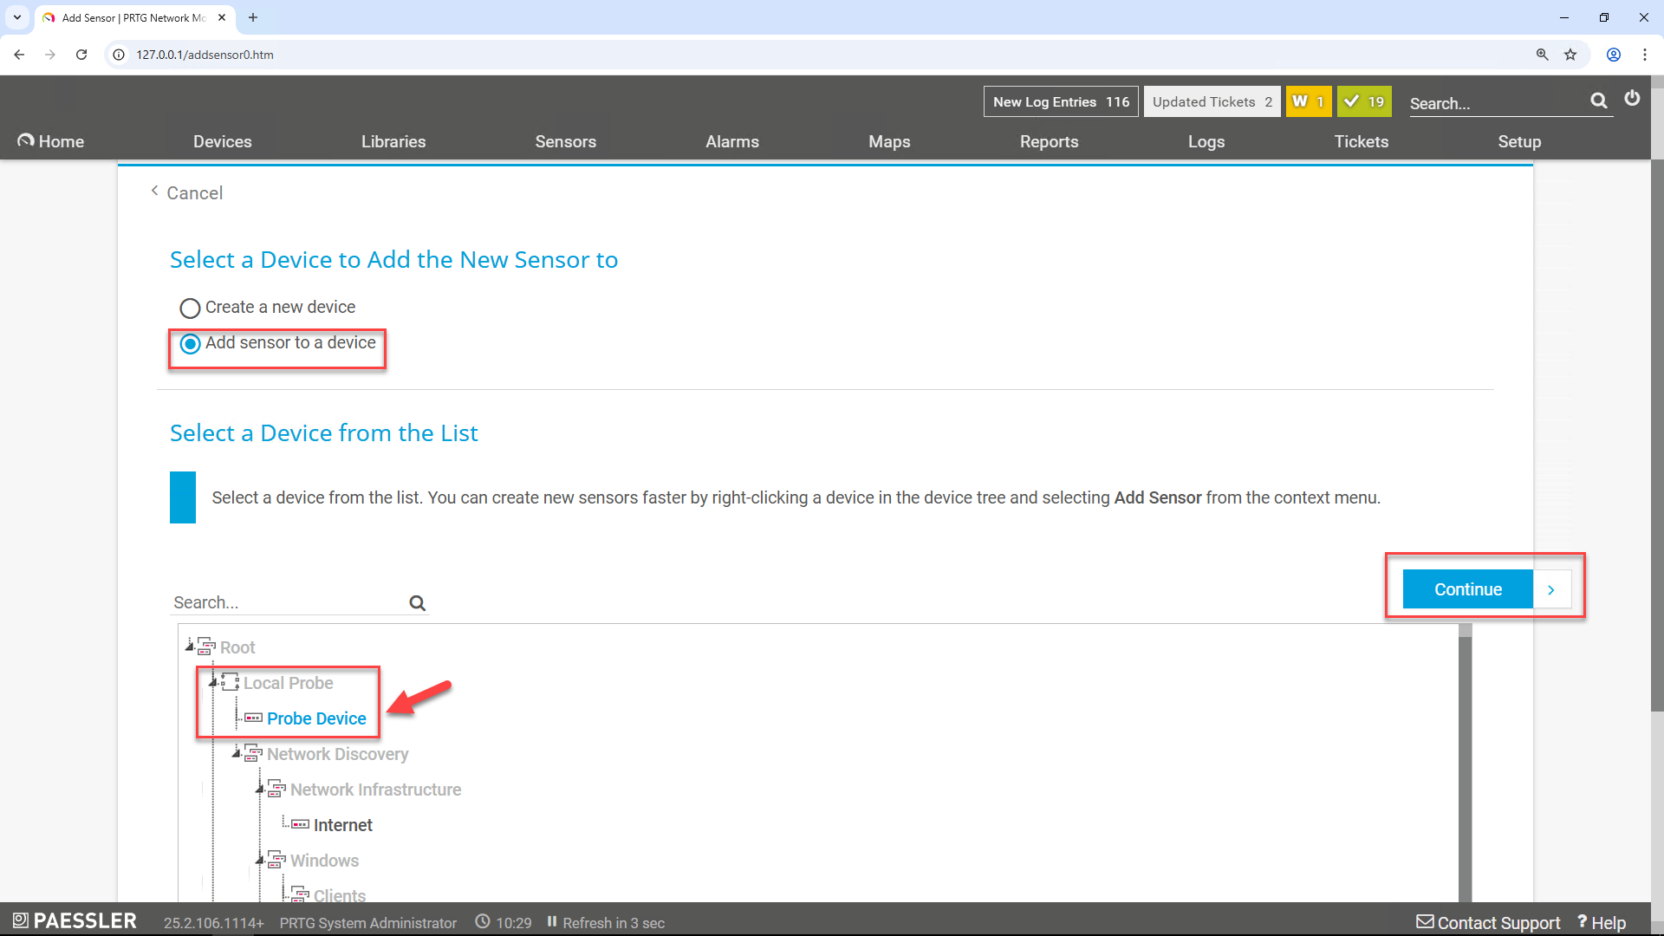
Task: Click the green acknowledged sensors badge showing 19
Action: pyautogui.click(x=1363, y=101)
